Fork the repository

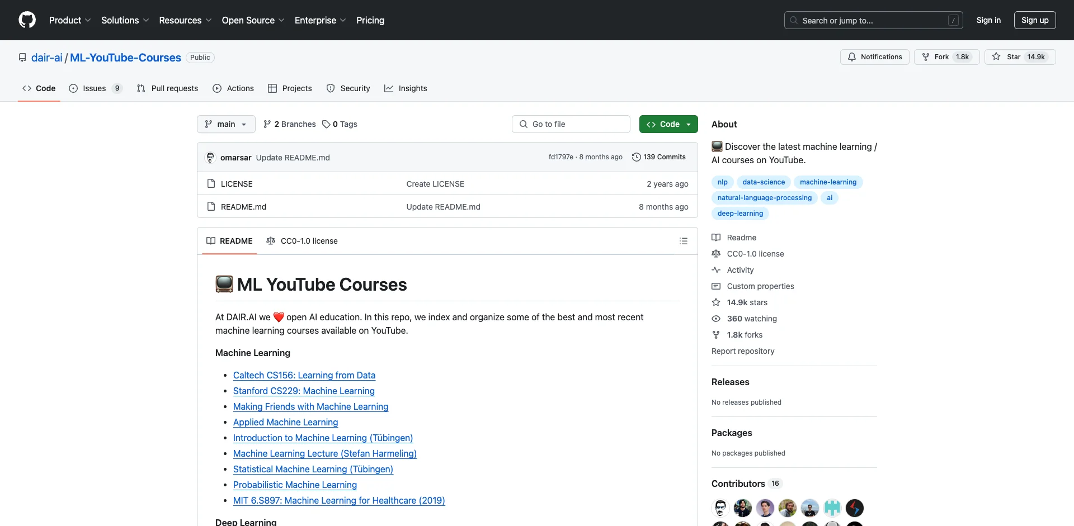pos(946,57)
